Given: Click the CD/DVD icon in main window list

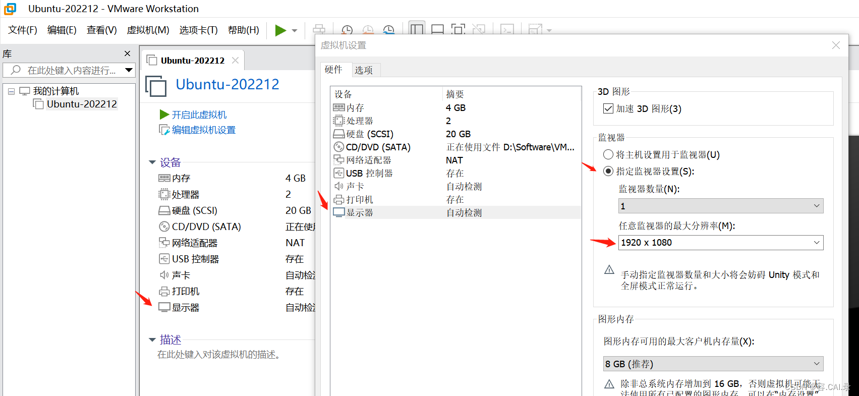Looking at the screenshot, I should pyautogui.click(x=164, y=227).
